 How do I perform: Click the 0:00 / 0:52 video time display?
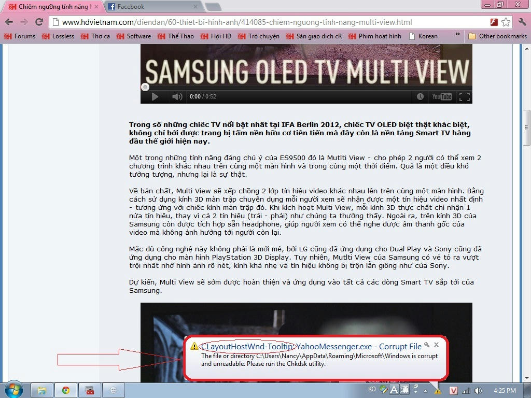tap(203, 96)
